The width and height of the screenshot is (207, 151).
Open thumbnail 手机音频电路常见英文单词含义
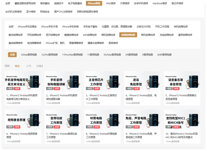(x=23, y=82)
